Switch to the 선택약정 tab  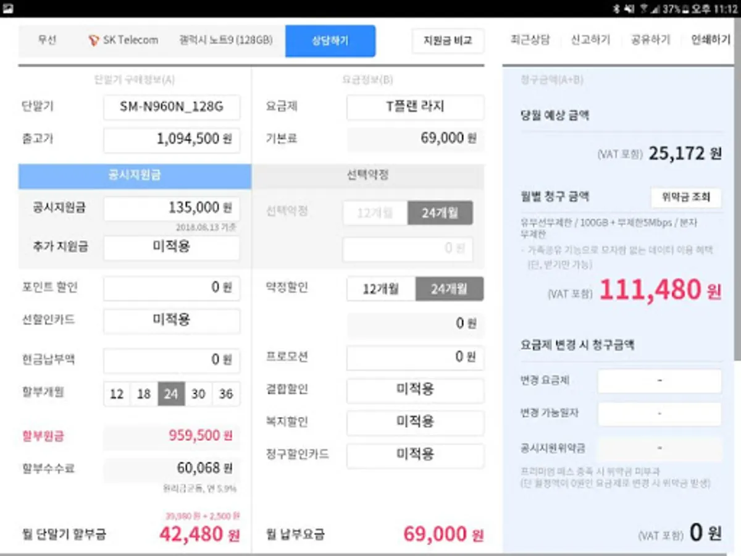(368, 176)
